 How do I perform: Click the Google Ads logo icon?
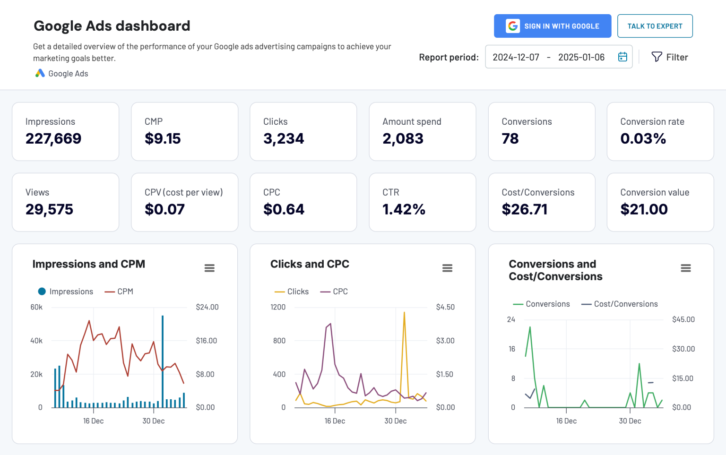[40, 73]
